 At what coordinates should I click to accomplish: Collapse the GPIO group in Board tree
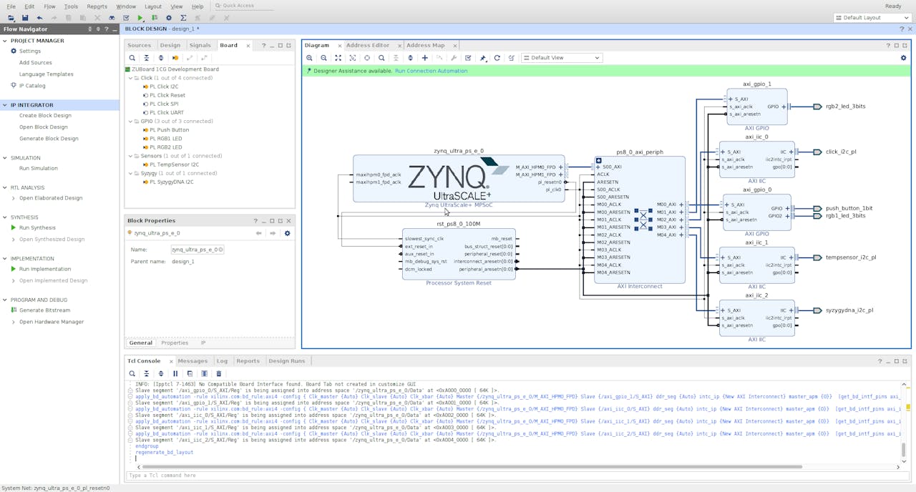point(130,122)
